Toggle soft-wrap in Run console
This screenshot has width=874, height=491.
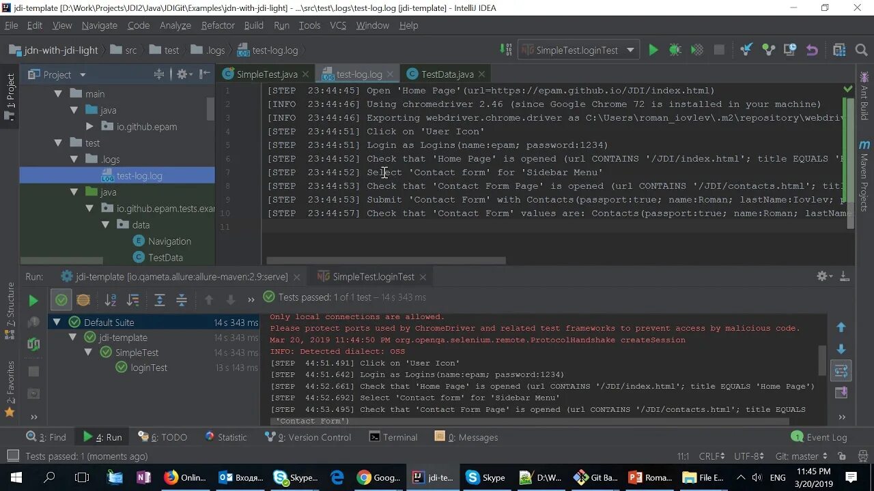tap(841, 371)
